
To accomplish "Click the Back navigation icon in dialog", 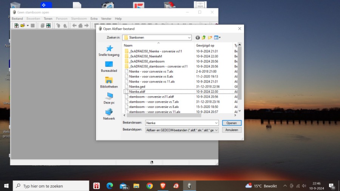I will [x=198, y=37].
